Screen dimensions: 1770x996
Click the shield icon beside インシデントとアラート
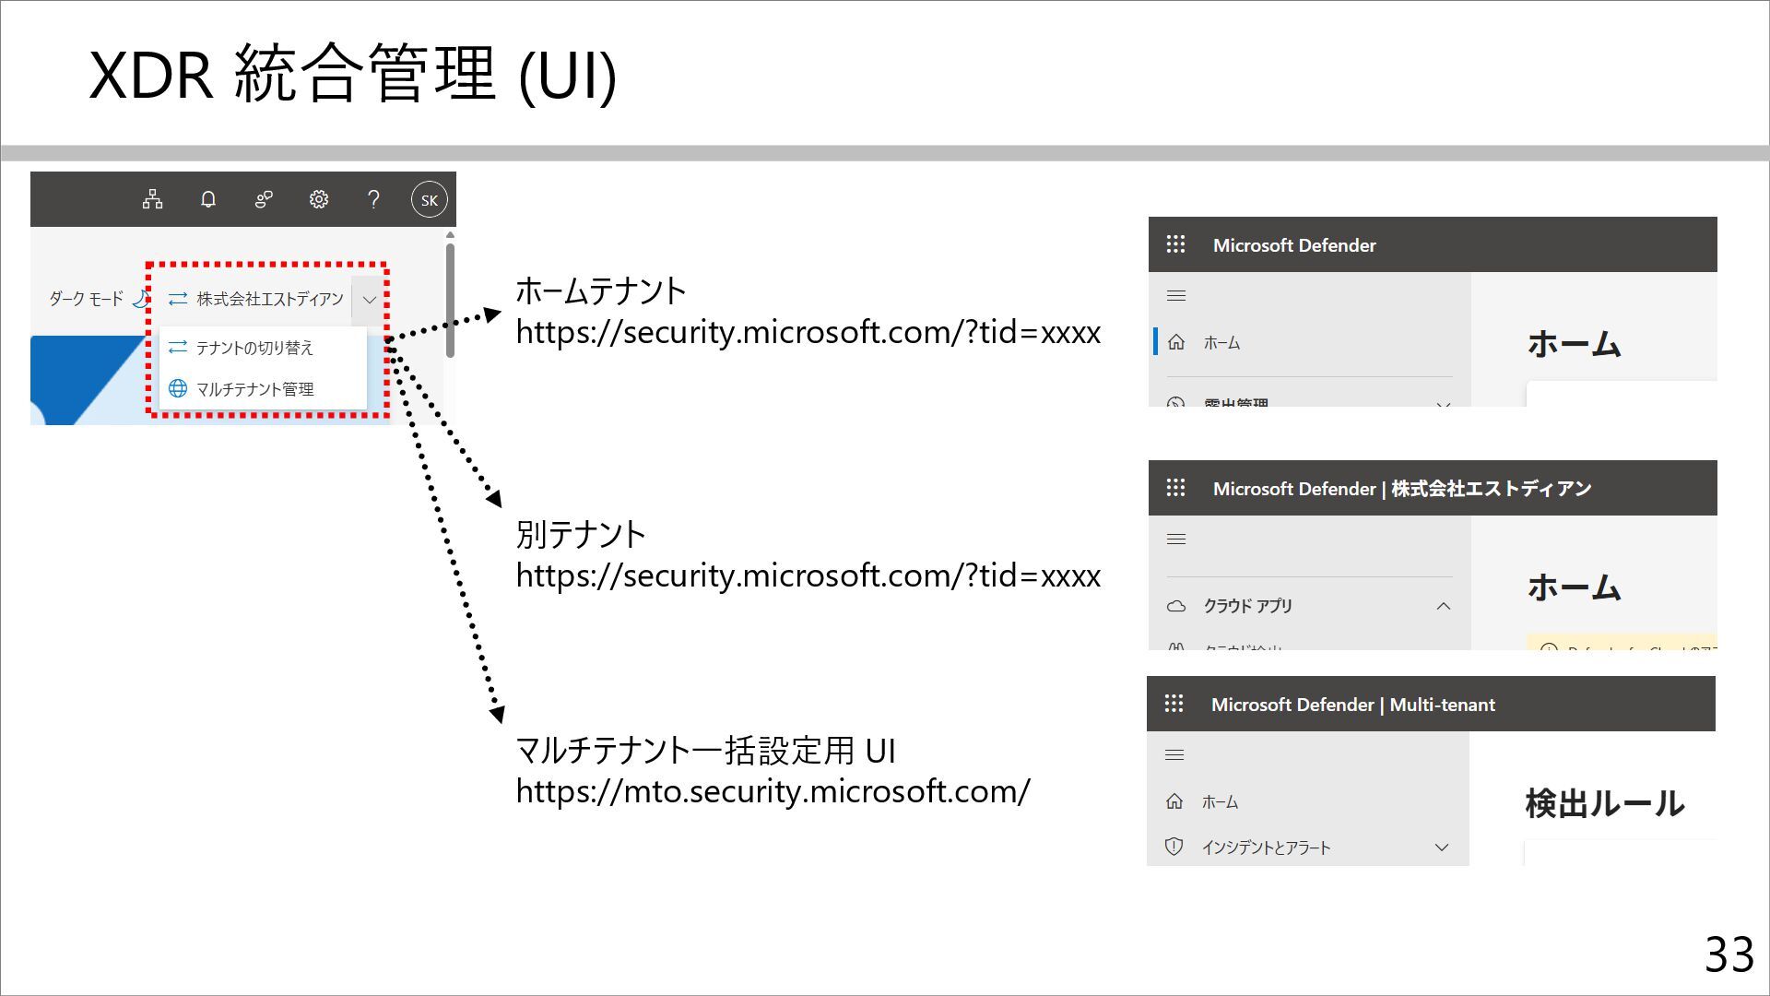pos(1174,847)
